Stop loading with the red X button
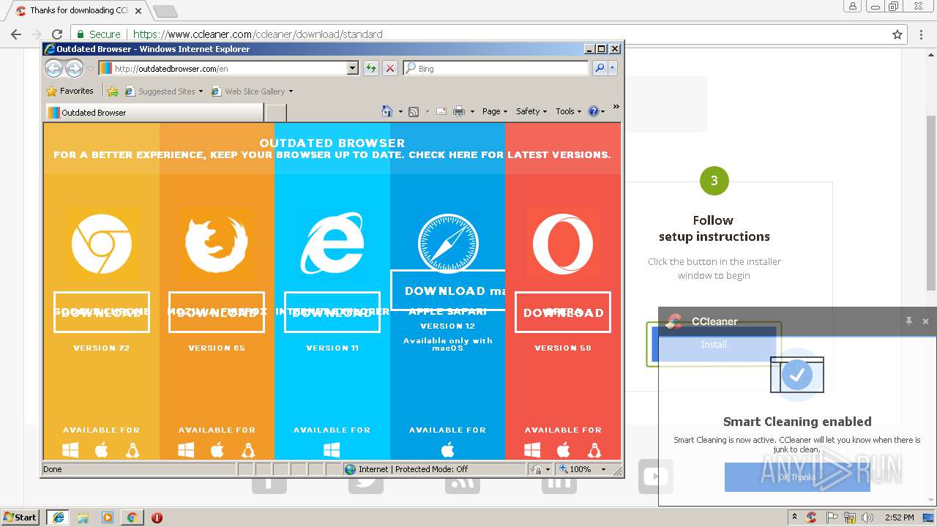This screenshot has height=527, width=937. pos(390,68)
